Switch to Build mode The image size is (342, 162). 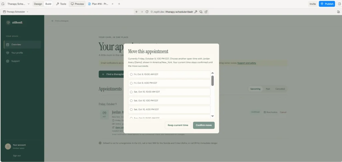coord(48,4)
